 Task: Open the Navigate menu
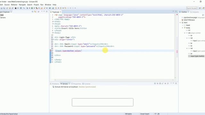point(22,4)
